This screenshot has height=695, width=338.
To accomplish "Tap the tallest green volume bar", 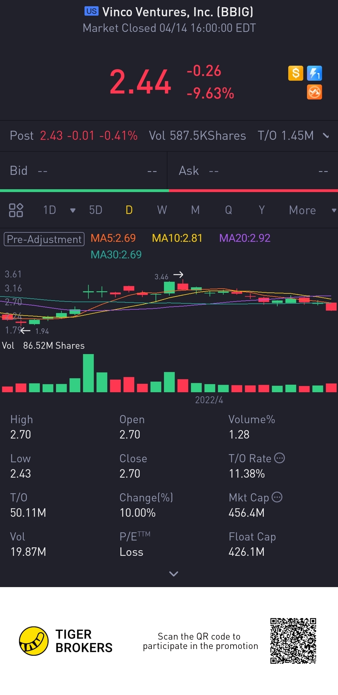I will [88, 373].
